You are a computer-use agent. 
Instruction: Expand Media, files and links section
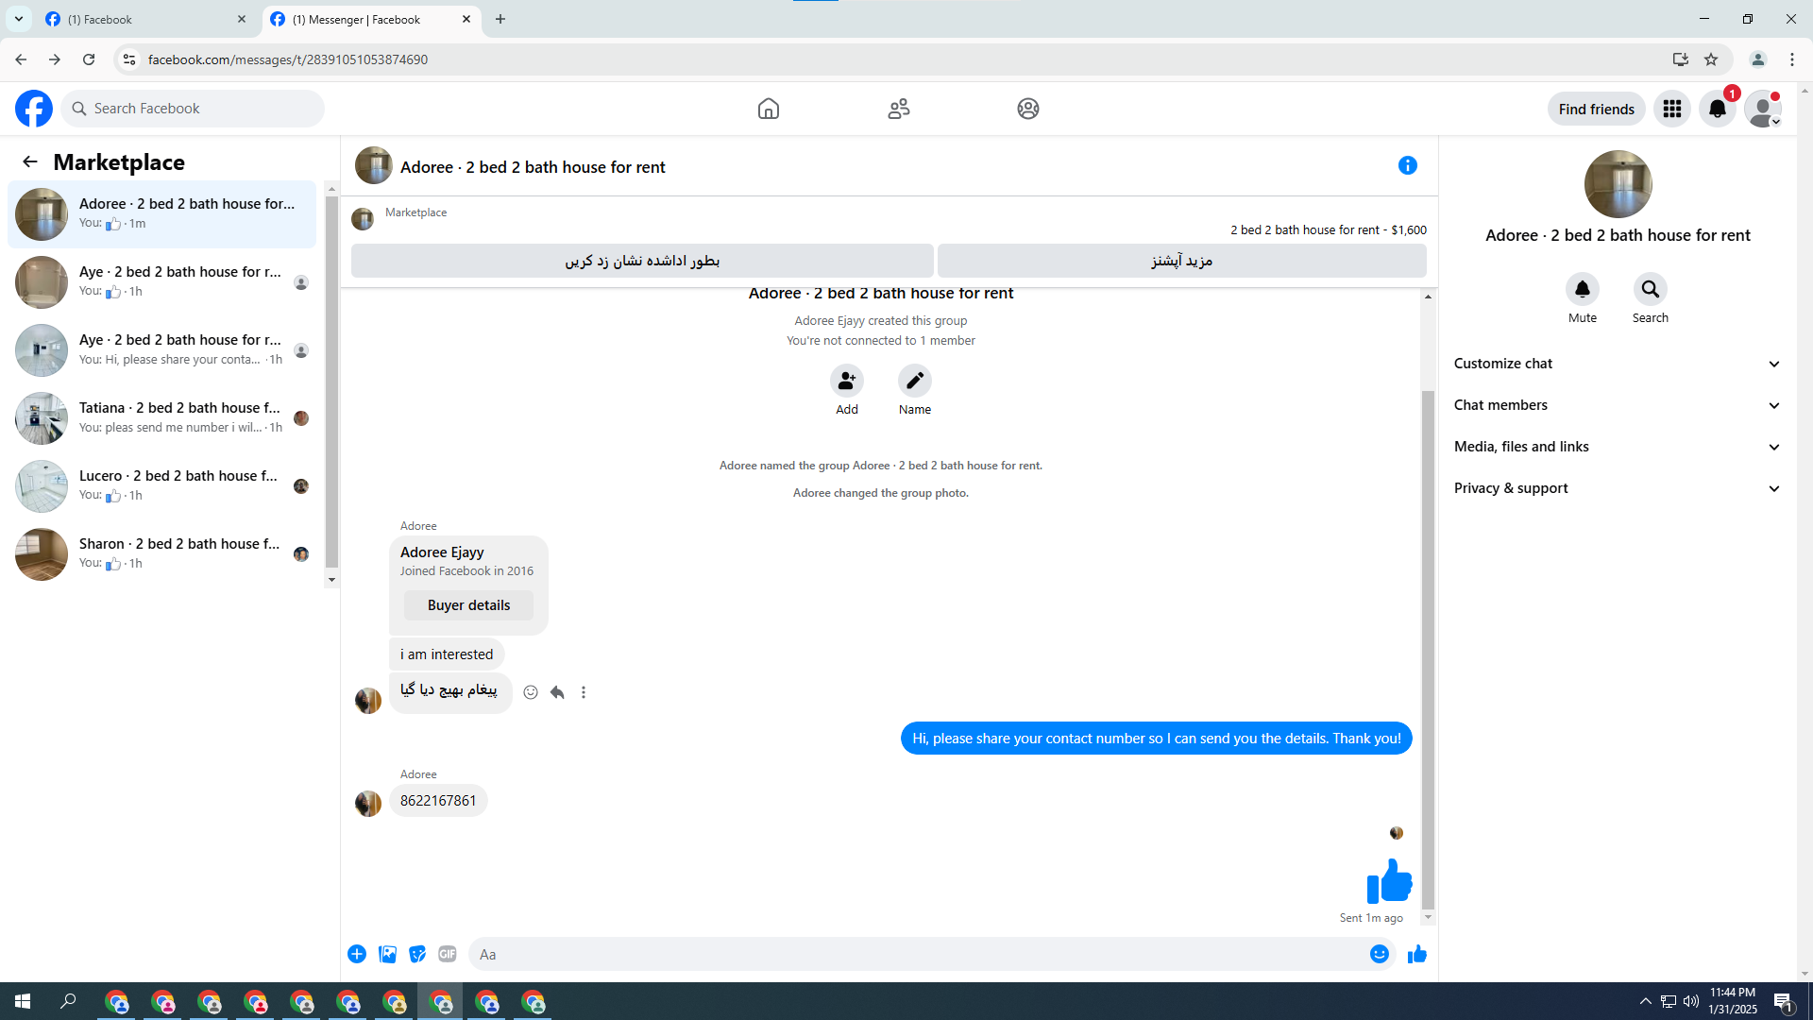1617,447
